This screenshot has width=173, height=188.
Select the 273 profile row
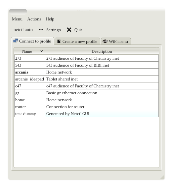86,58
